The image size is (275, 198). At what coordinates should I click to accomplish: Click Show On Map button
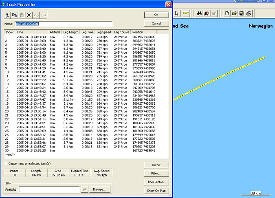156,191
